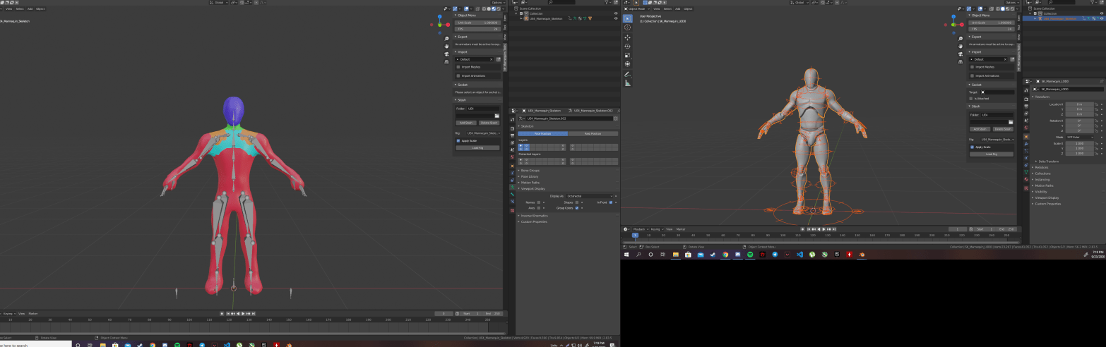Screen dimensions: 1106x347
Task: Select the Cursor tool in right viewport toolbar
Action: point(627,28)
